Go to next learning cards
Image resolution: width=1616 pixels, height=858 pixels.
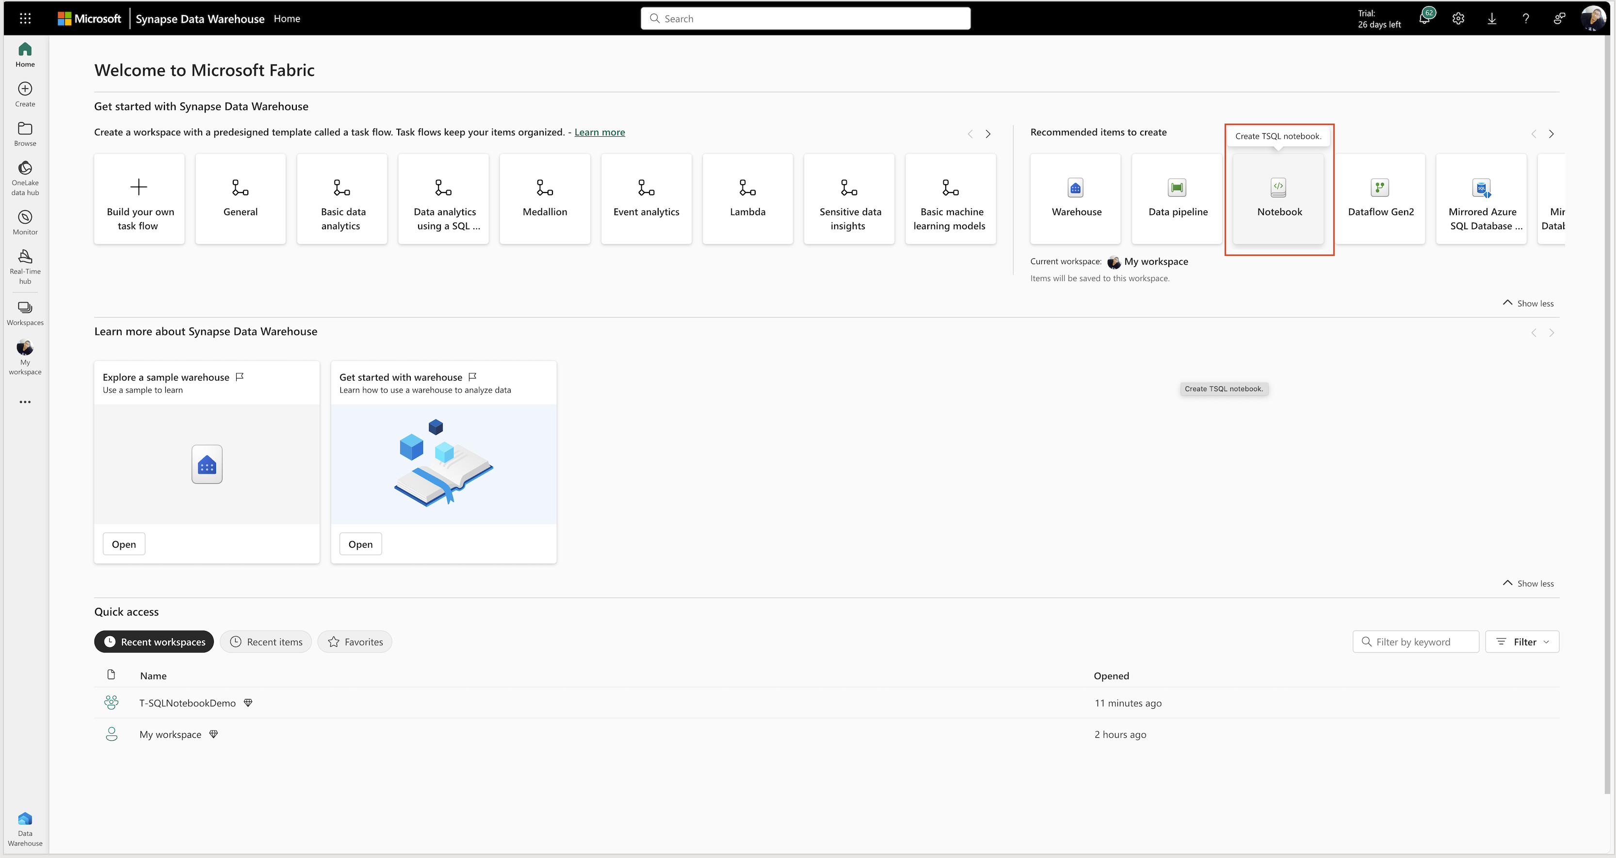click(1551, 333)
